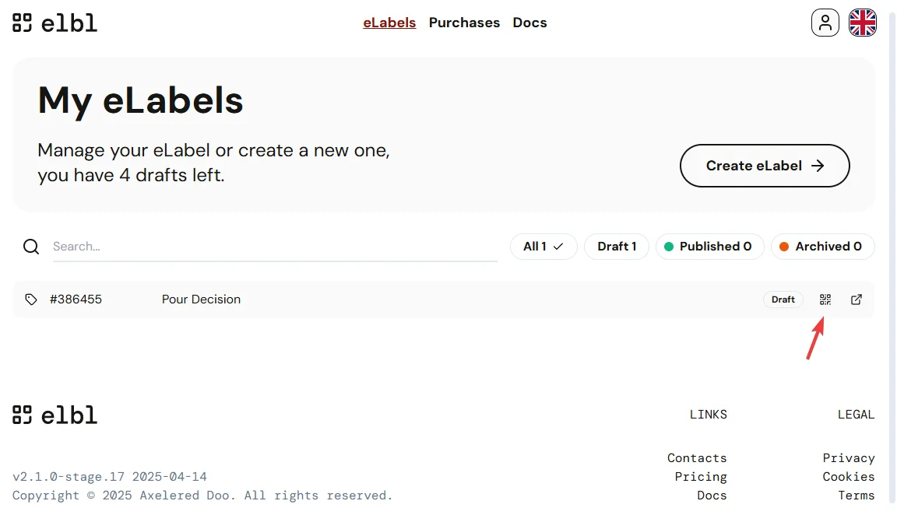Go to the eLabels nav tab
897x529 pixels.
pyautogui.click(x=389, y=23)
